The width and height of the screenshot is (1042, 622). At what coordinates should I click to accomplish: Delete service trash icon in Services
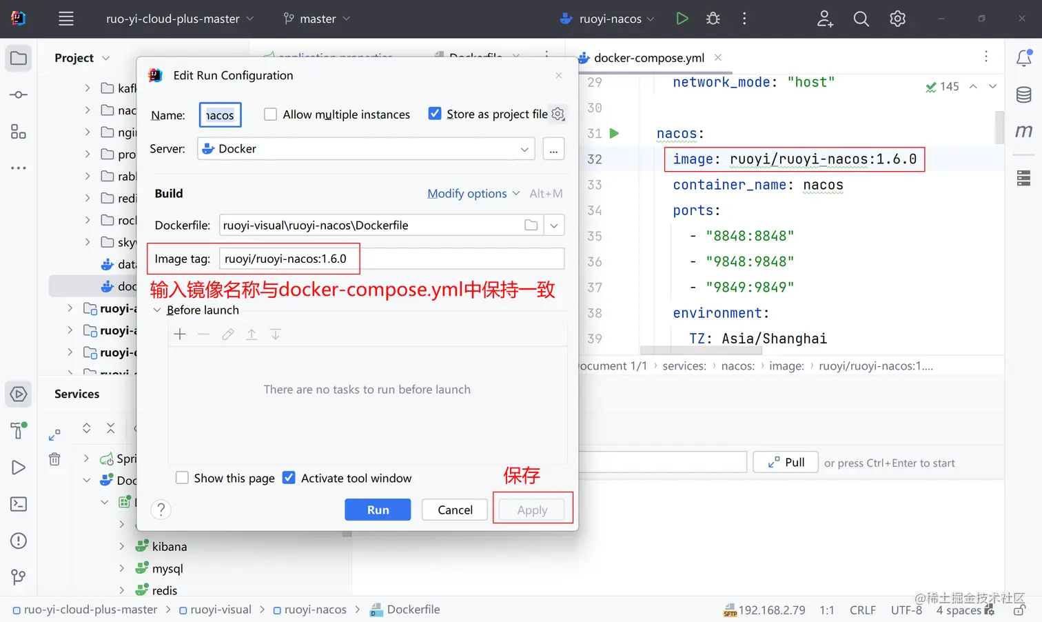[55, 459]
